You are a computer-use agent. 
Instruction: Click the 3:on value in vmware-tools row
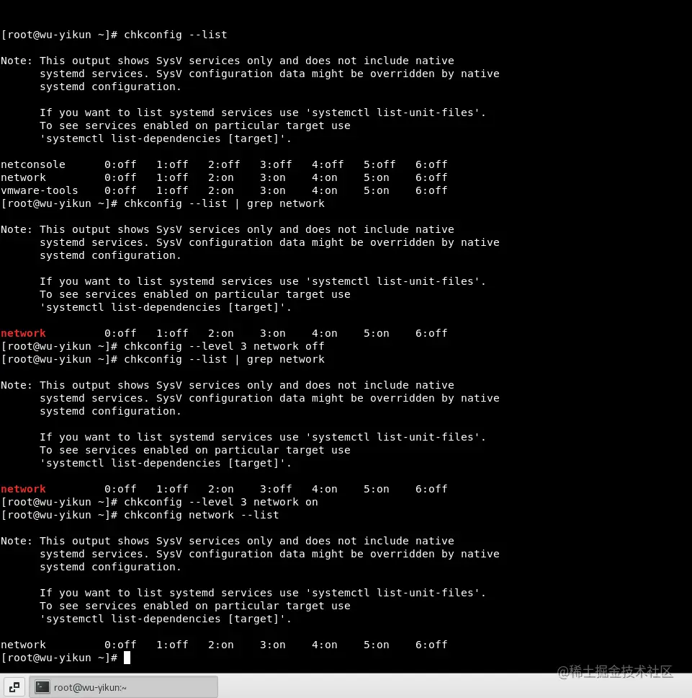coord(272,190)
